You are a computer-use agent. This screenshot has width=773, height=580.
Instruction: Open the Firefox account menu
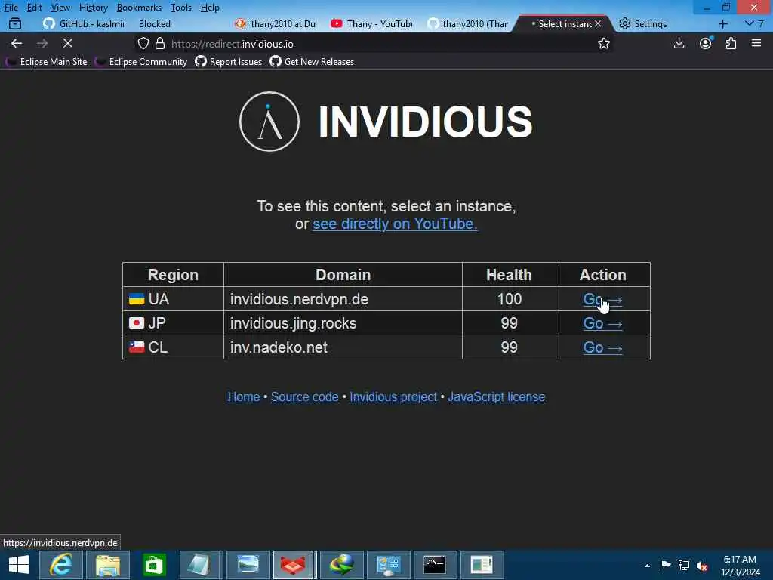pos(706,43)
